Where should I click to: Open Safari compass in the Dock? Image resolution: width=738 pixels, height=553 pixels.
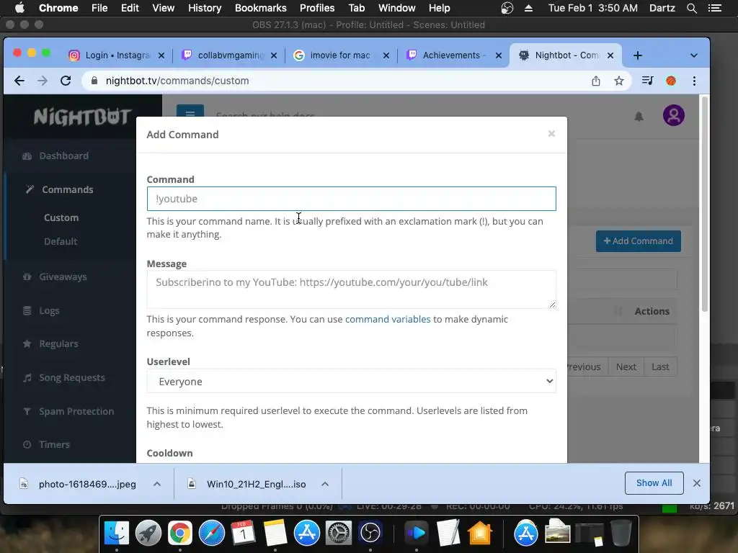(x=212, y=534)
